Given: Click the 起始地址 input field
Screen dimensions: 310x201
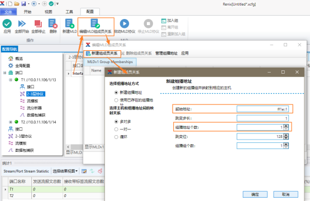Looking at the screenshot, I should (x=263, y=109).
